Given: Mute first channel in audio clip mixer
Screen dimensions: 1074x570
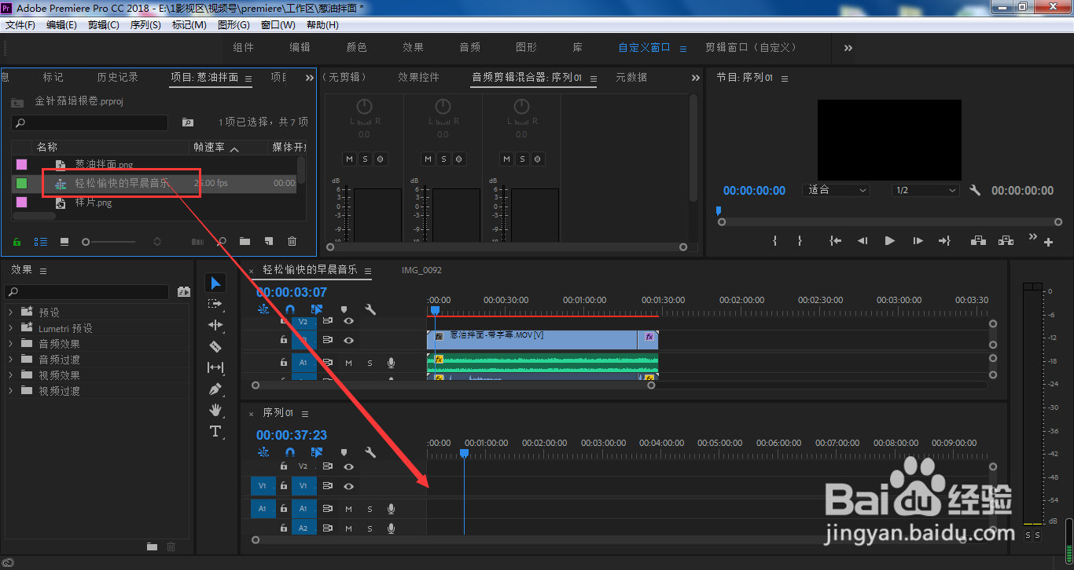Looking at the screenshot, I should 349,159.
